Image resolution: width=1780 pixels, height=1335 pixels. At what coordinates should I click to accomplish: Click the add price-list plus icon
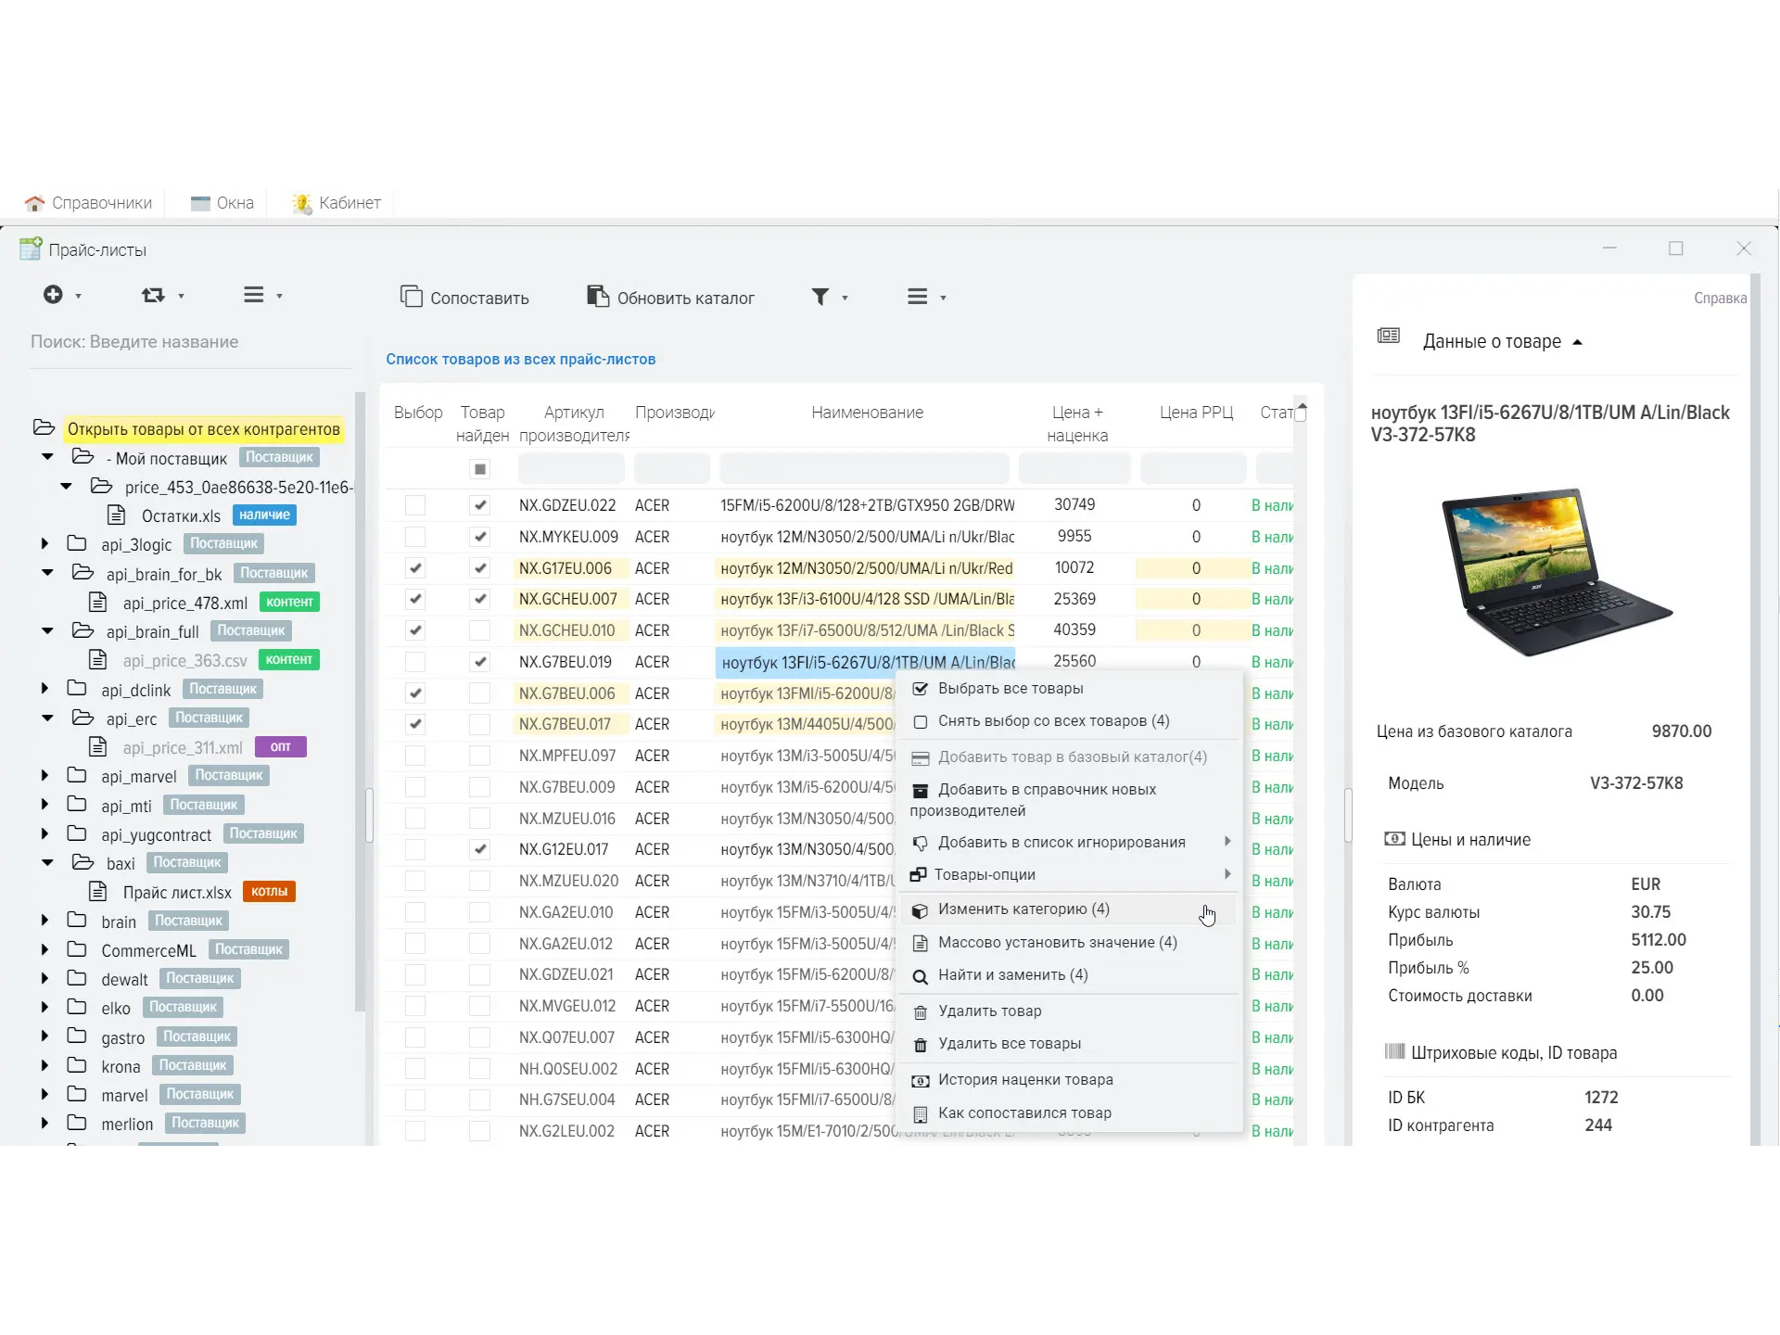click(53, 295)
